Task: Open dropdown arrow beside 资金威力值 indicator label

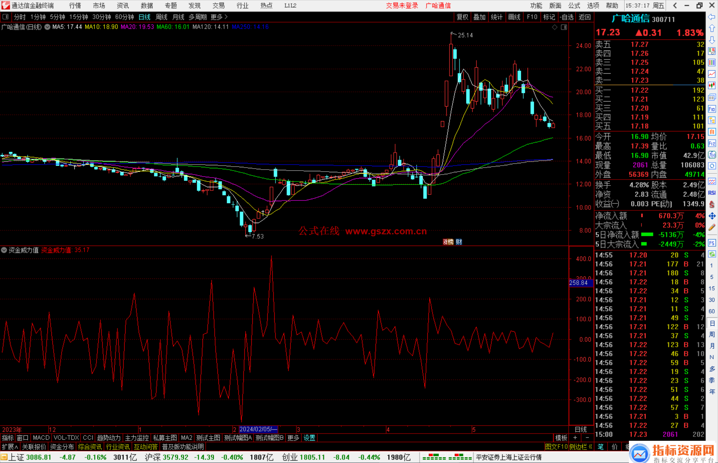Action: [4, 250]
